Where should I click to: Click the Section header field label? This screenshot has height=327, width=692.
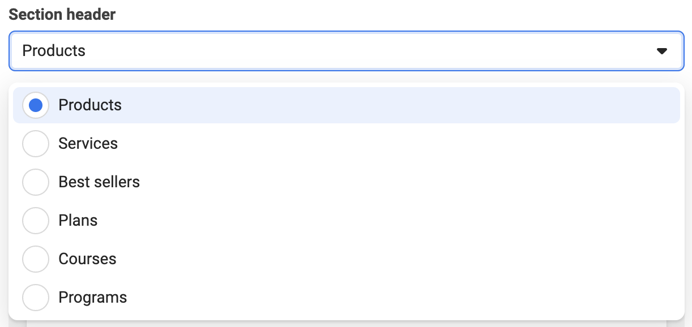point(62,14)
